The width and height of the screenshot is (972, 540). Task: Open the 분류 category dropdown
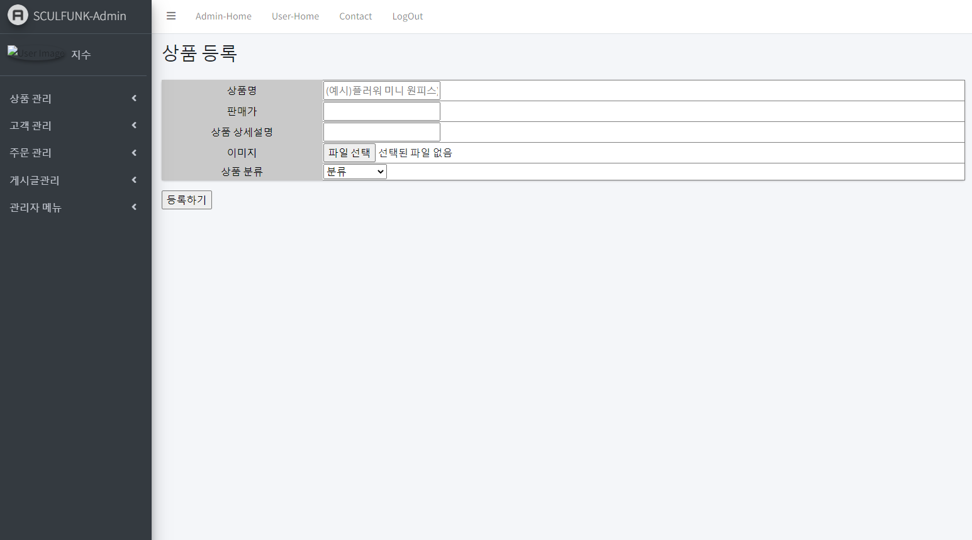pos(355,172)
